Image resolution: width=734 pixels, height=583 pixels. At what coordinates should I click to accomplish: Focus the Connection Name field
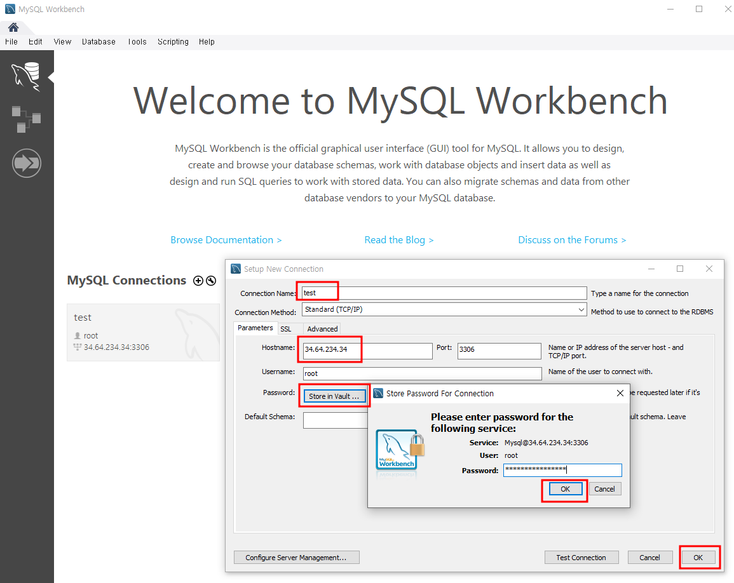click(x=444, y=293)
